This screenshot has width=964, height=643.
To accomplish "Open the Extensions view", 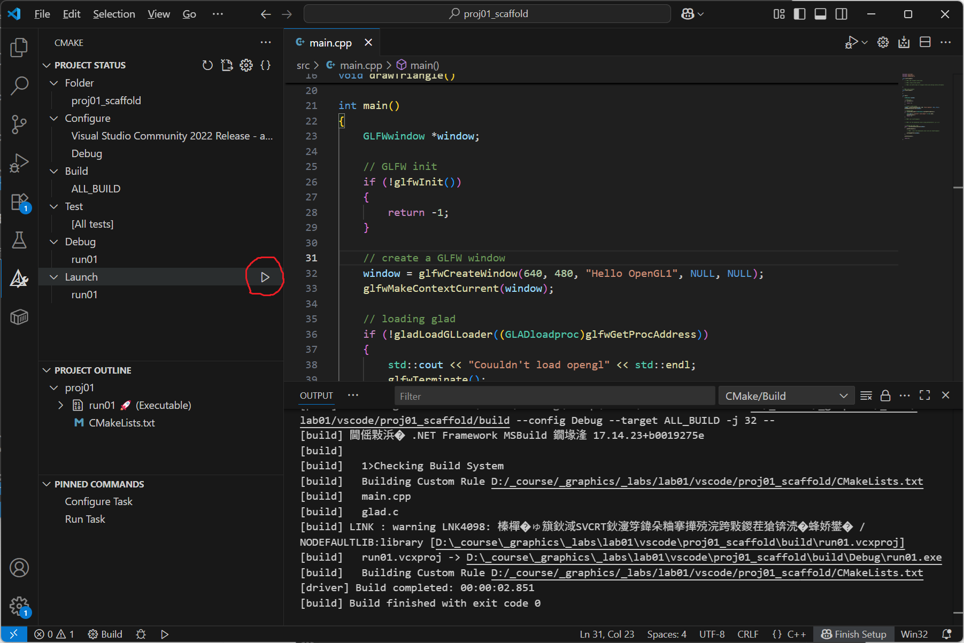I will point(19,203).
